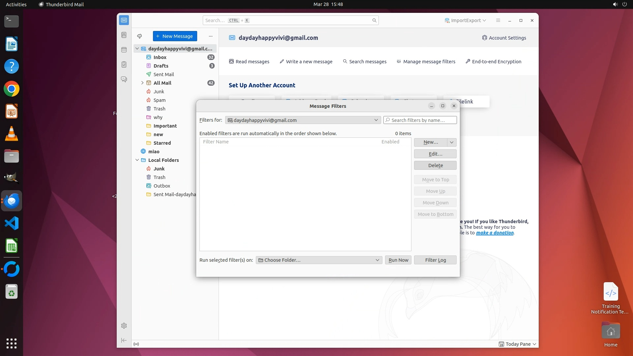Click the Get Messages cloud icon
633x356 pixels.
[x=139, y=36]
